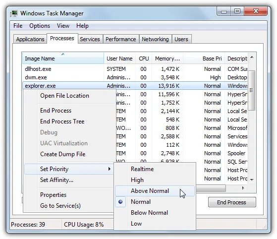Image resolution: width=277 pixels, height=239 pixels.
Task: Open the Options menu
Action: point(40,26)
